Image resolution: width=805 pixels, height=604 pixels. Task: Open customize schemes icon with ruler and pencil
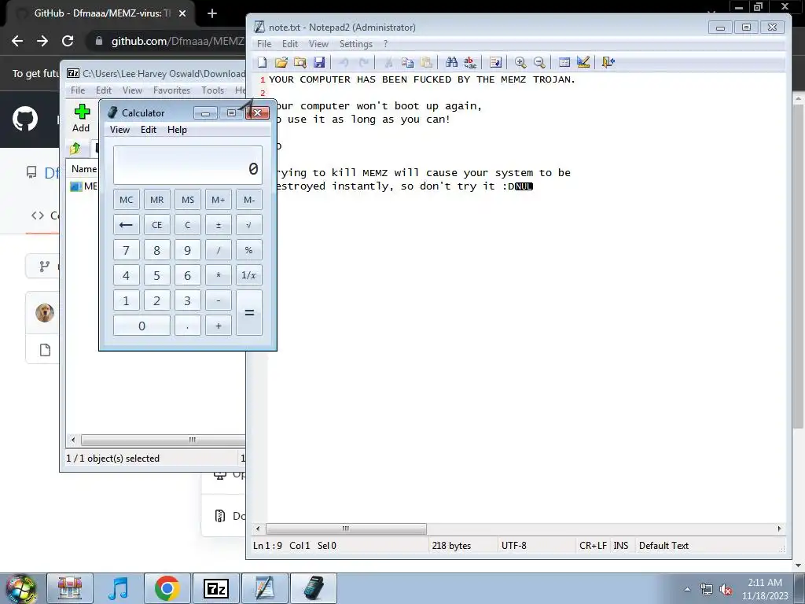point(583,62)
